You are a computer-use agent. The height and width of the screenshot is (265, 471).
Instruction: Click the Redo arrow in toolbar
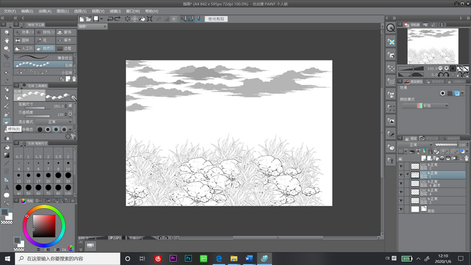pyautogui.click(x=118, y=19)
